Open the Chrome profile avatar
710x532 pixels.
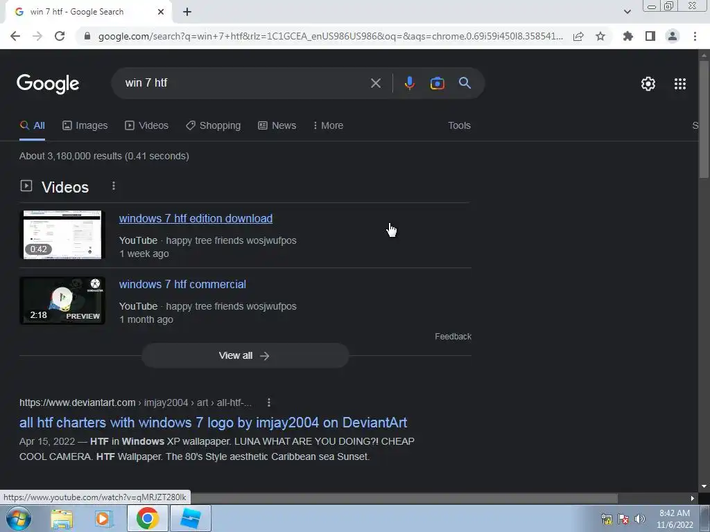[673, 36]
